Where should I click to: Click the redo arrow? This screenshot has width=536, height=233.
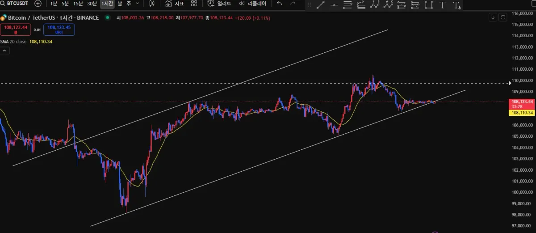(x=293, y=4)
